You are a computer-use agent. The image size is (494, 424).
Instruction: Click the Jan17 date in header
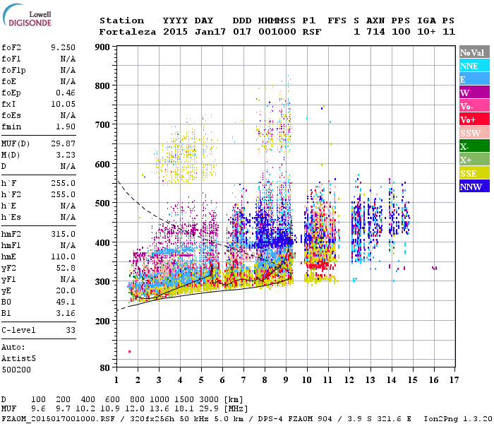(x=210, y=32)
